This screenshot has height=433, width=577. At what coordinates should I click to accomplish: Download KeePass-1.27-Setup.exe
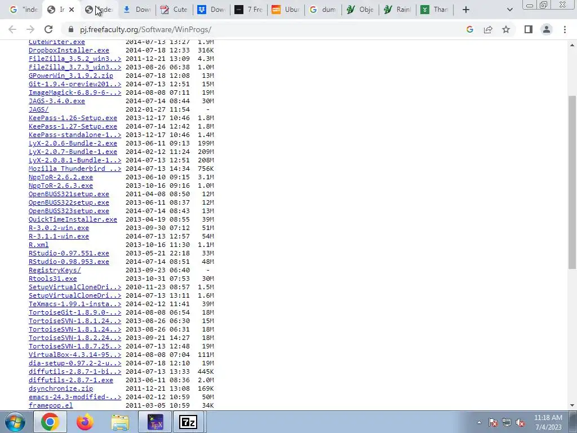pos(73,126)
